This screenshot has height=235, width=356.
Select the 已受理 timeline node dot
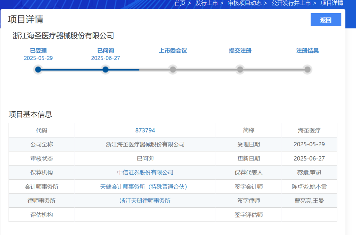pyautogui.click(x=38, y=70)
